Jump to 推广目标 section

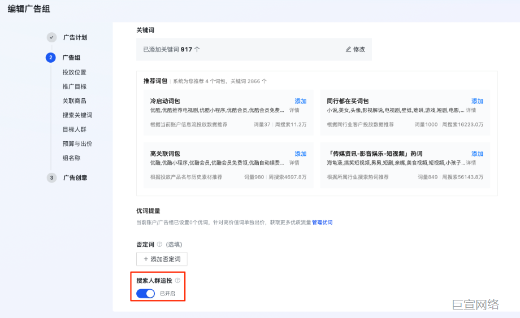click(x=74, y=86)
